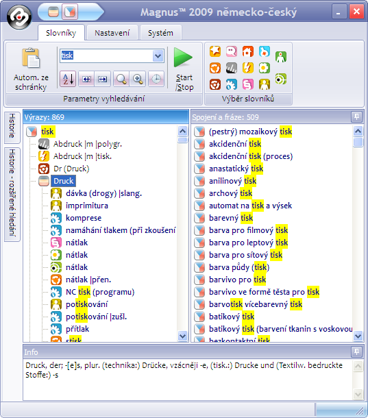Viewport: 368px width, 418px height.
Task: Click the flag icon next to root tisk entry
Action: (32, 132)
